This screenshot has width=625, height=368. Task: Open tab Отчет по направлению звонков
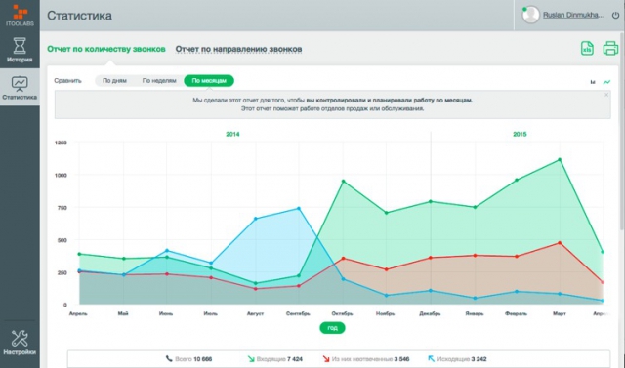pyautogui.click(x=238, y=49)
